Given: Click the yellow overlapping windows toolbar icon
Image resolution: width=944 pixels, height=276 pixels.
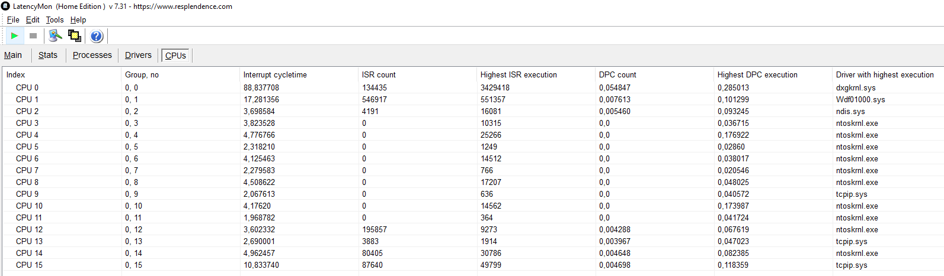Looking at the screenshot, I should pos(75,36).
